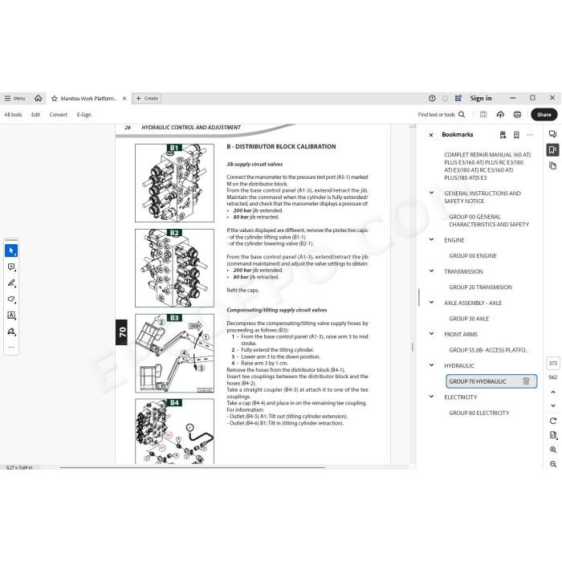Open the comments panel icon
This screenshot has width=562, height=562.
(x=552, y=134)
